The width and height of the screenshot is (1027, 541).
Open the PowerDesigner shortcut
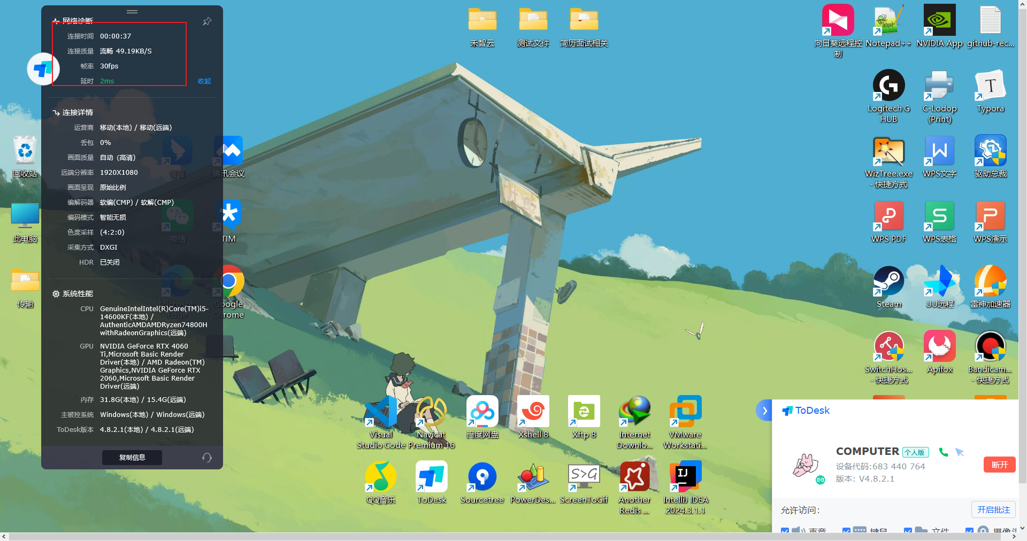coord(533,483)
